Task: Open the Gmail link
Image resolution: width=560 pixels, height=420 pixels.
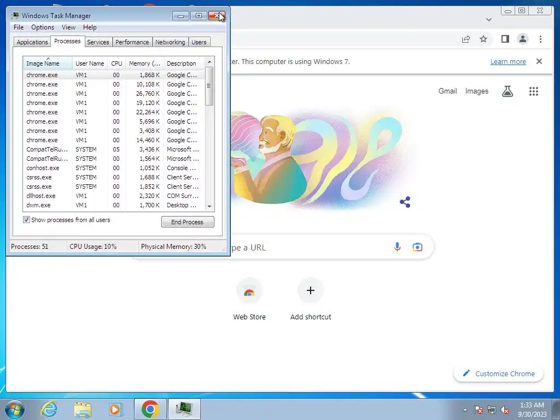Action: pos(447,91)
